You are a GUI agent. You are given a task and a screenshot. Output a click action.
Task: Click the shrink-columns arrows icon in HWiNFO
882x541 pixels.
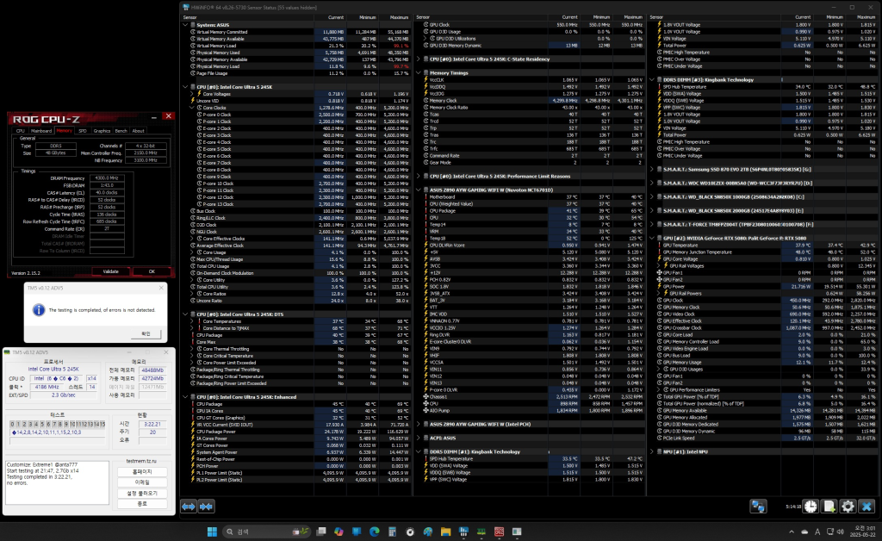[206, 507]
